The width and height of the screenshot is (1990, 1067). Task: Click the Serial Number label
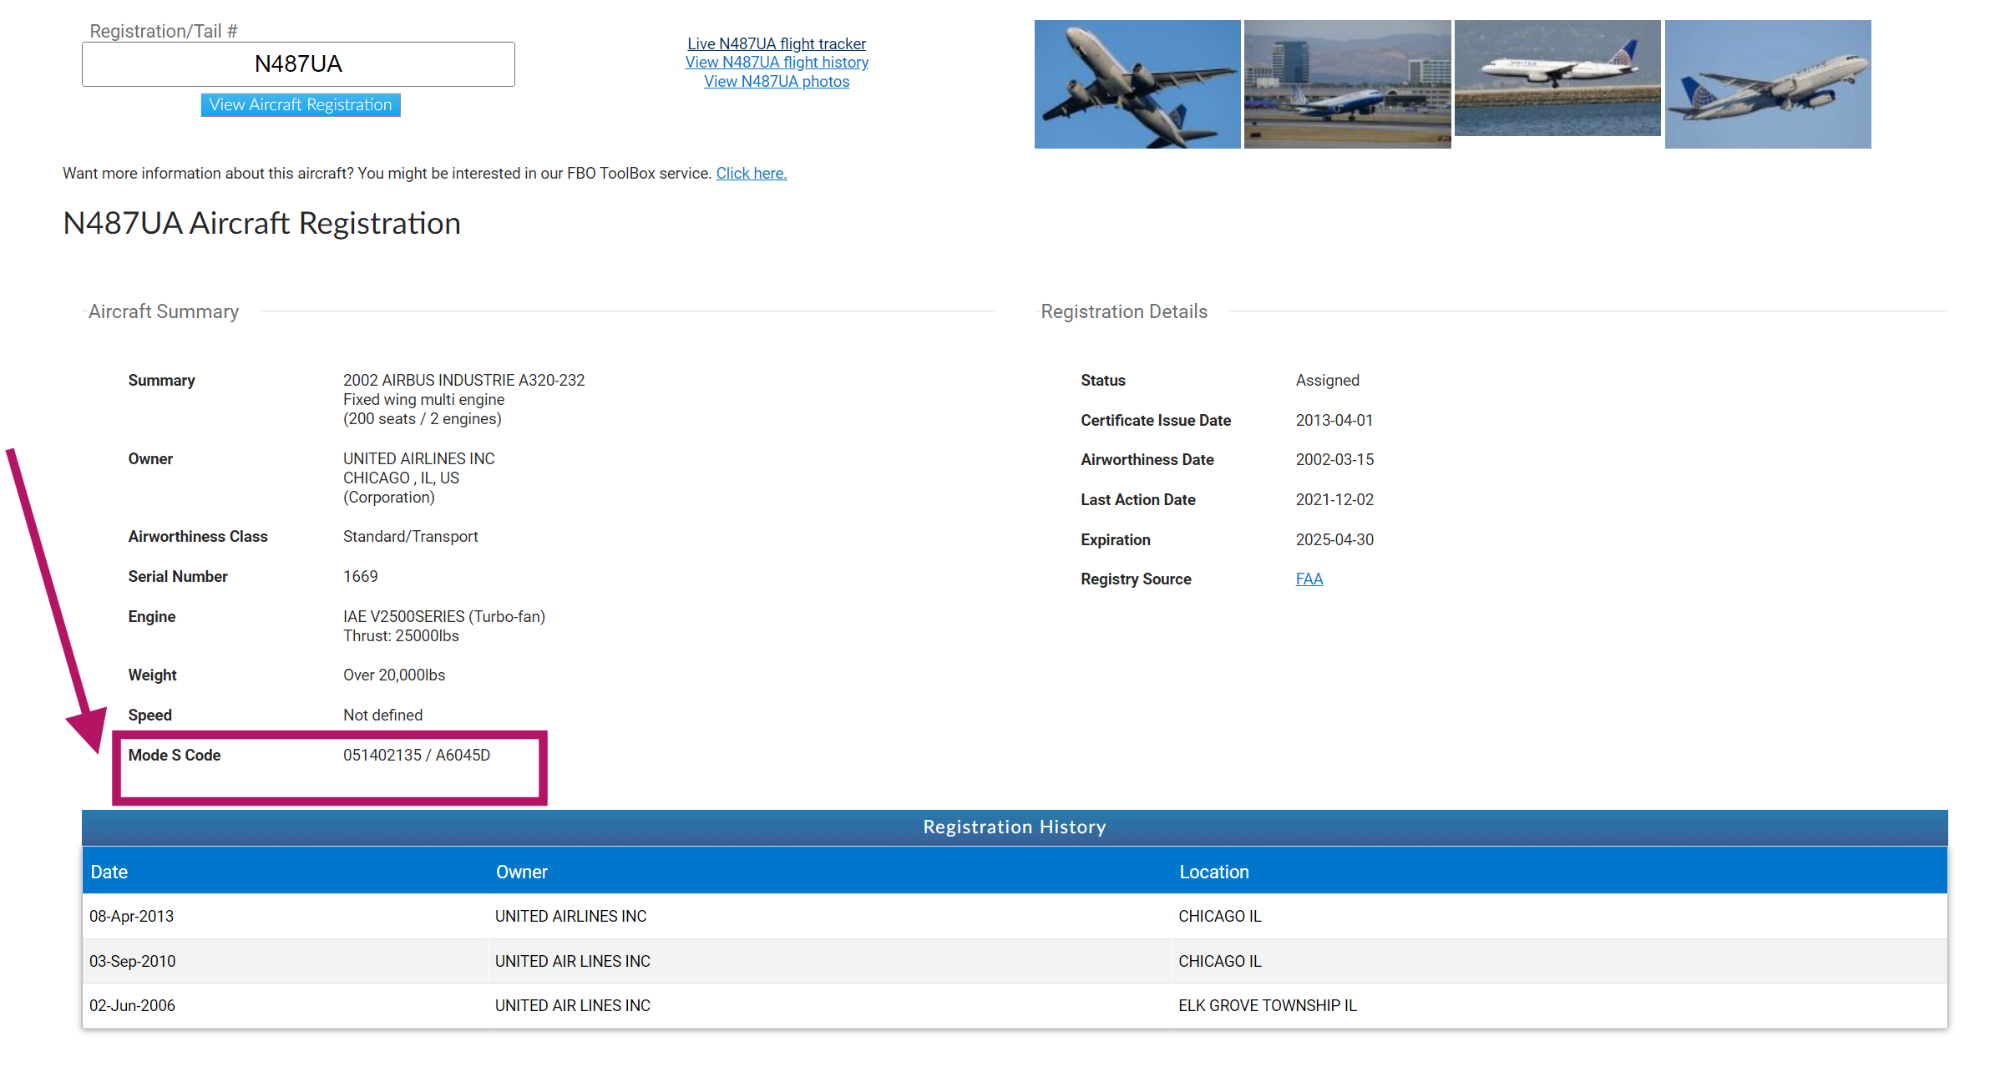coord(178,577)
